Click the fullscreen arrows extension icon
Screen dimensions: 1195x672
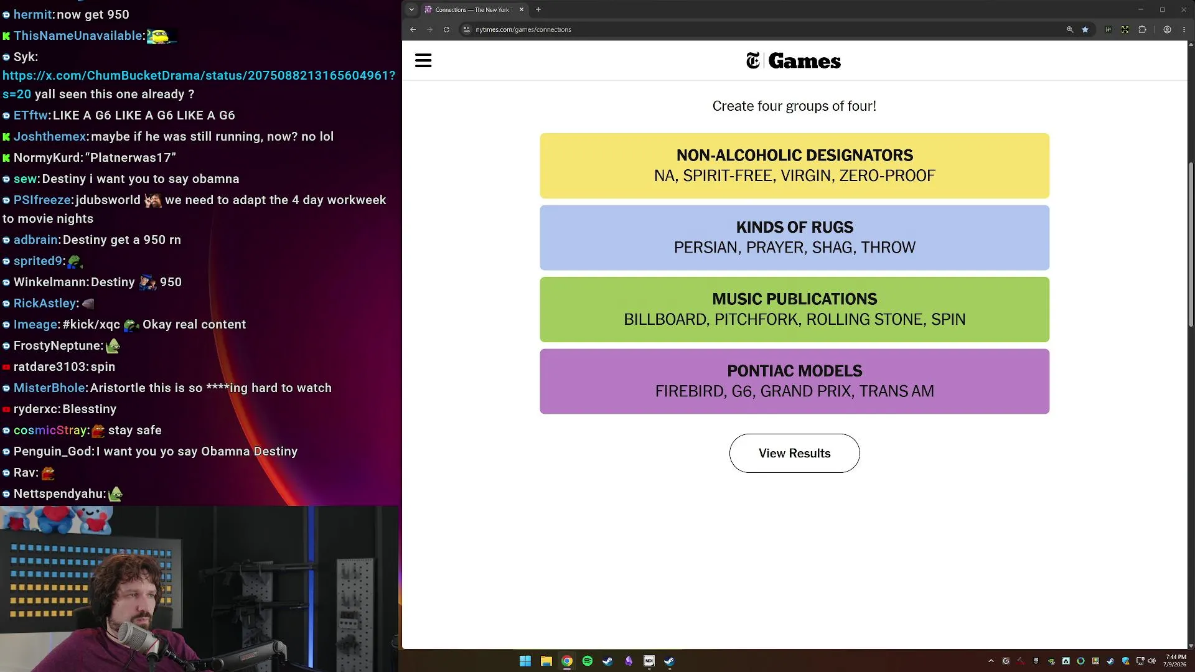tap(1125, 29)
